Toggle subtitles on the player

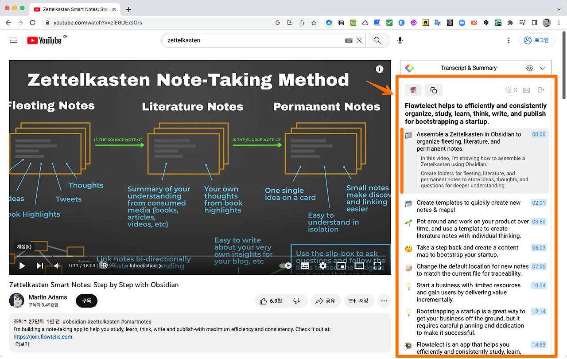click(x=305, y=265)
